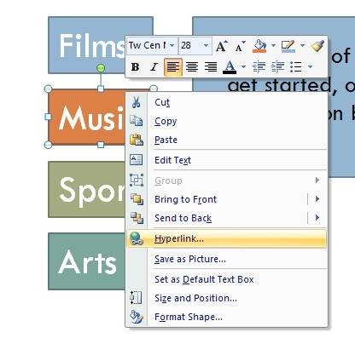Click the Decrease Indent icon

tap(259, 67)
